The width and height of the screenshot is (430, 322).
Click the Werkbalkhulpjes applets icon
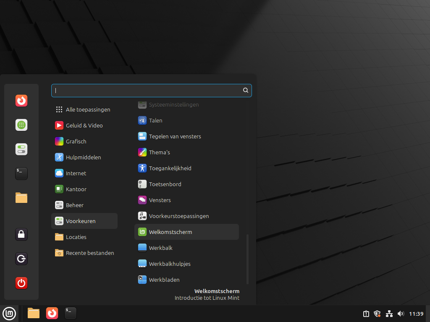142,264
